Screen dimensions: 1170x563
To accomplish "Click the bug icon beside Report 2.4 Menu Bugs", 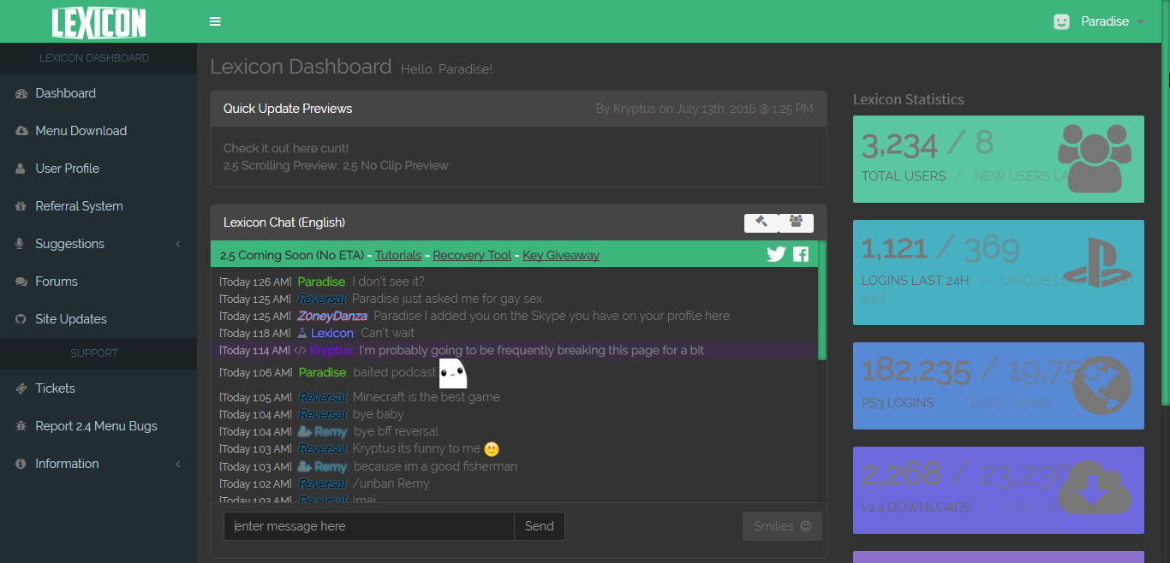I will [21, 426].
